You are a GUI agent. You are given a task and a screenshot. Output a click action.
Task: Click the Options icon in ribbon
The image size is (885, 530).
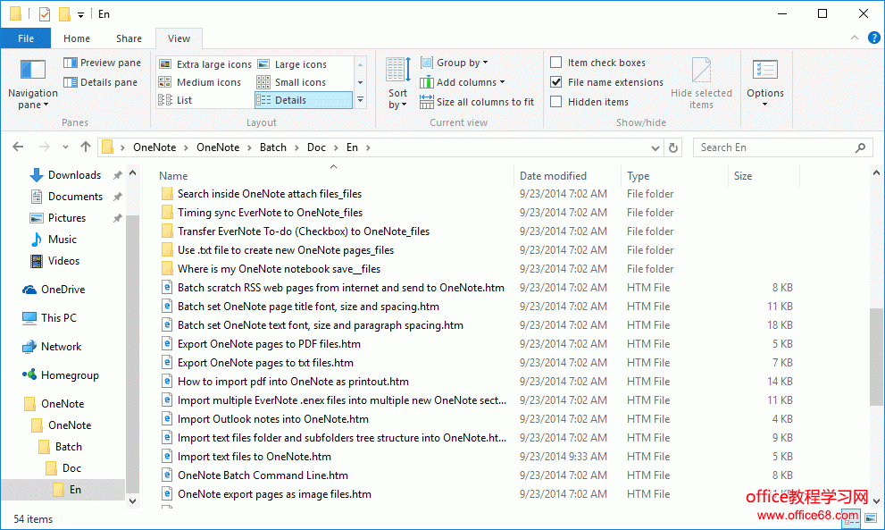pos(764,71)
